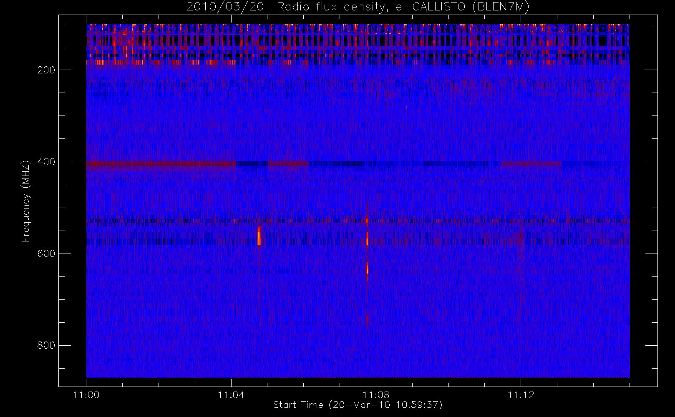Click the bright orange burst near 11:05
The image size is (675, 417).
pos(259,236)
